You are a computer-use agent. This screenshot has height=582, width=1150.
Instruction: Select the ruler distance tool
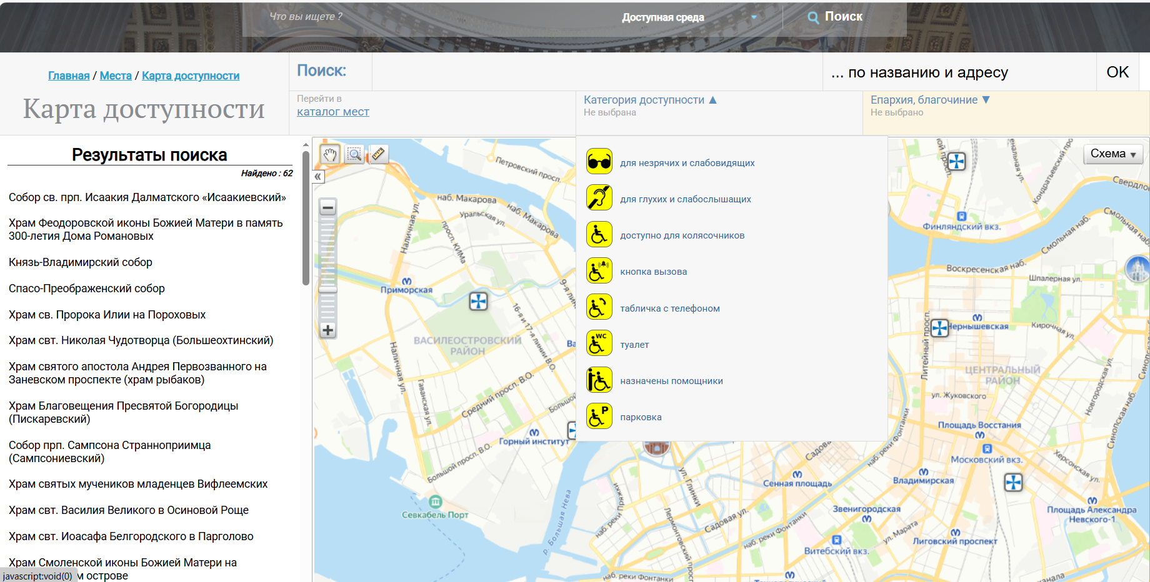(378, 154)
